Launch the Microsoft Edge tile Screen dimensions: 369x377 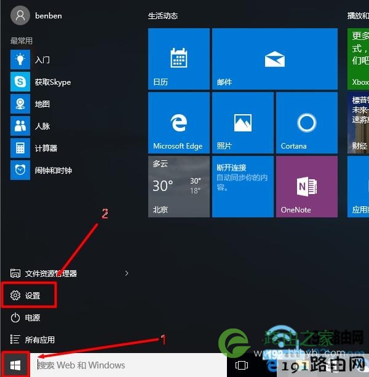pos(179,123)
